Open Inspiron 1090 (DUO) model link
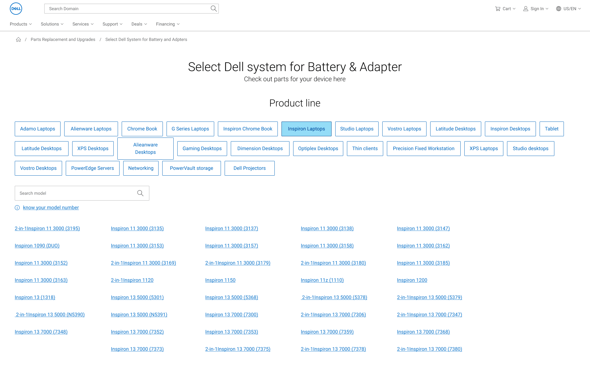590x391 pixels. 37,246
